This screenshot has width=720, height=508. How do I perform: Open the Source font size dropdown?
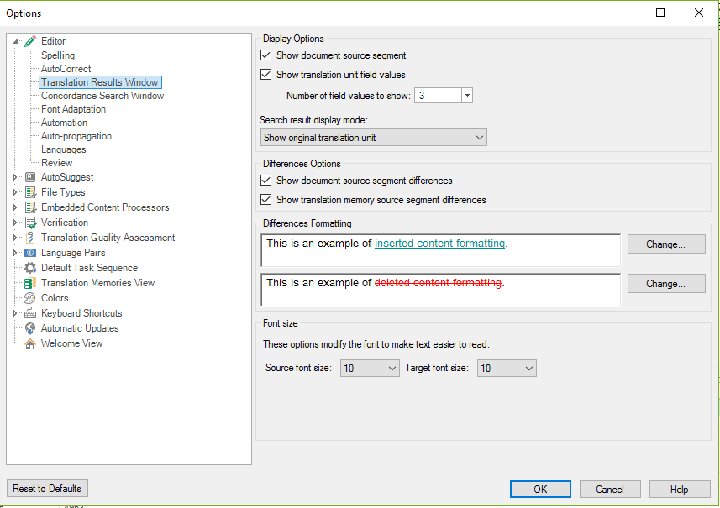369,369
